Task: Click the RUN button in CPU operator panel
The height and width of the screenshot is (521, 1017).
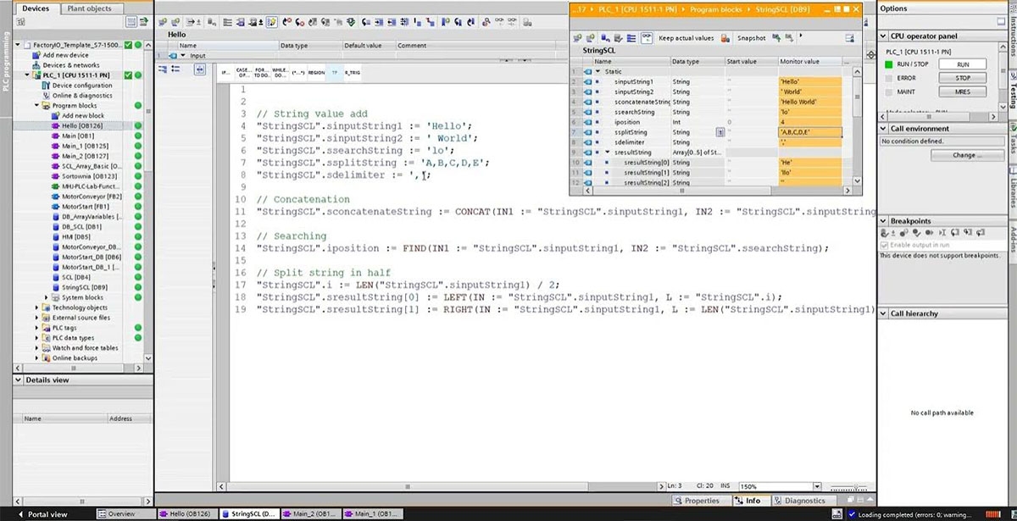Action: click(x=963, y=64)
